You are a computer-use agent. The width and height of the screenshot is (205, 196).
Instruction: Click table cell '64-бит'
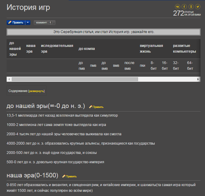coord(190,66)
